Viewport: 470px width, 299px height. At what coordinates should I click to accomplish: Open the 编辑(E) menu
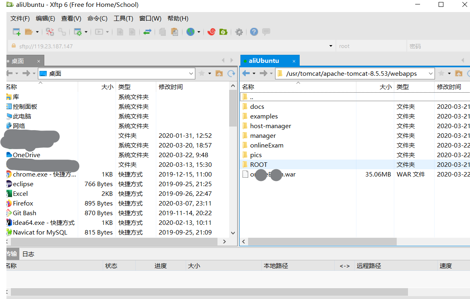45,19
